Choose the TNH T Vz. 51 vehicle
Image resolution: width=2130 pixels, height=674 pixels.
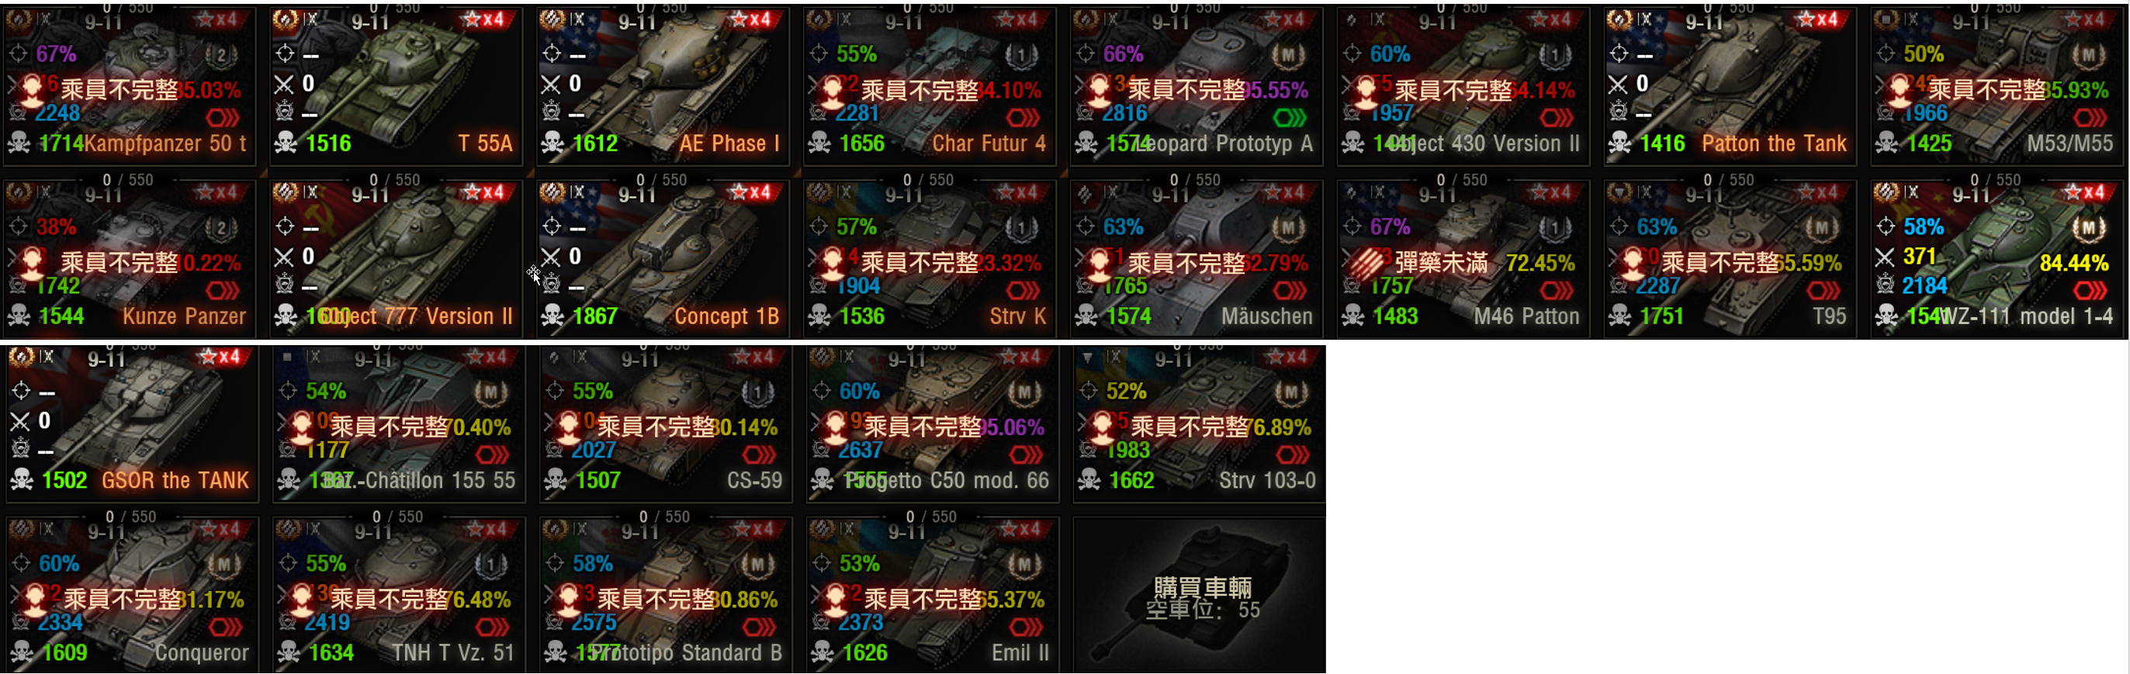[398, 596]
